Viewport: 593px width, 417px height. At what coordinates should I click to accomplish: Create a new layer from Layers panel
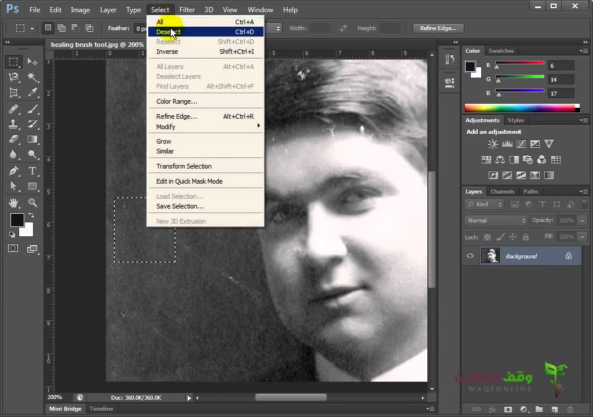pos(554,409)
